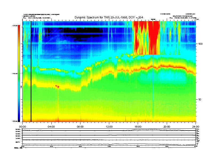Click the "24:00" time axis label
The width and height of the screenshot is (211, 163).
[x=196, y=127]
